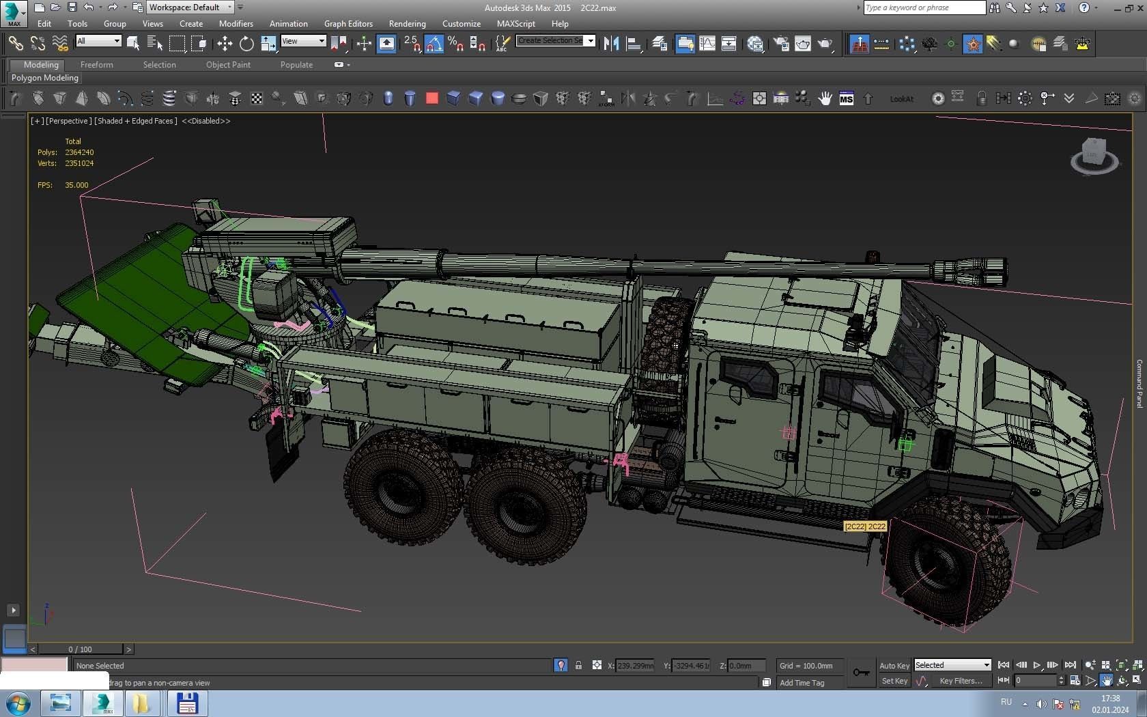Open the Mirror tool
The height and width of the screenshot is (717, 1147).
(611, 44)
